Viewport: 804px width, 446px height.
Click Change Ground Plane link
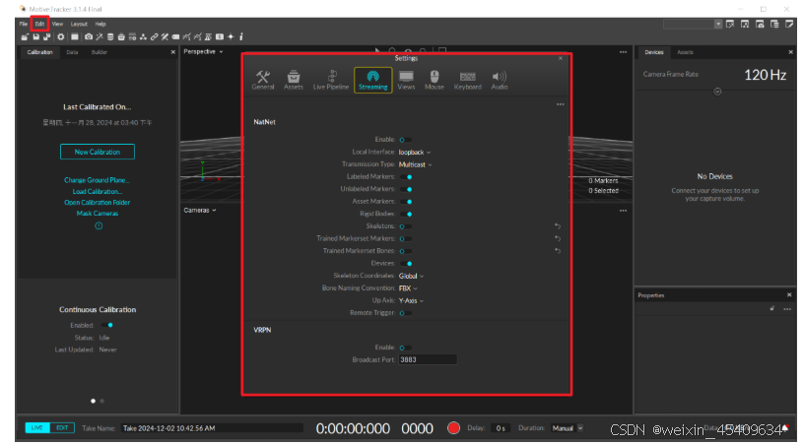(x=97, y=180)
